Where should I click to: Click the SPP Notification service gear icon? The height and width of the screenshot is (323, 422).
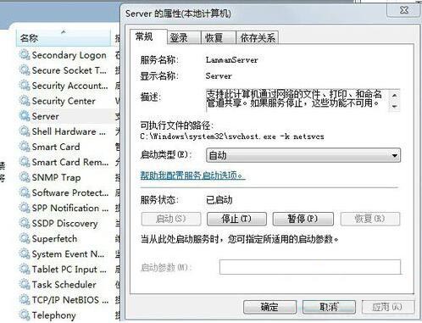[25, 208]
